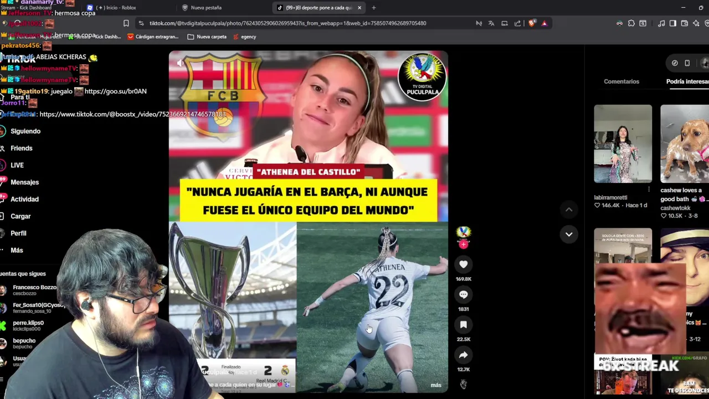Screen dimensions: 709x399
Task: Open the toolbar icon left of the extensions puzzle
Action: tap(619, 23)
